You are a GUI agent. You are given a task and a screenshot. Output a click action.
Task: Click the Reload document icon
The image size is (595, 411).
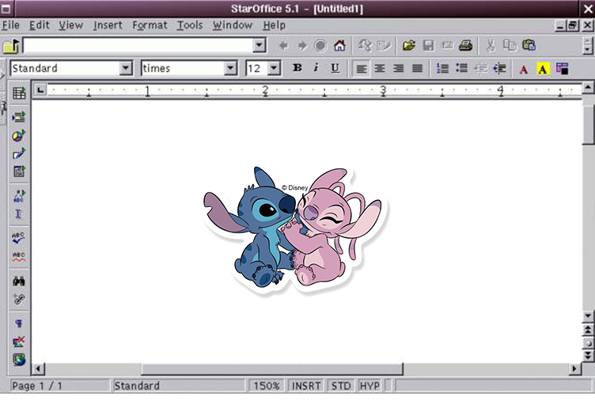[365, 46]
